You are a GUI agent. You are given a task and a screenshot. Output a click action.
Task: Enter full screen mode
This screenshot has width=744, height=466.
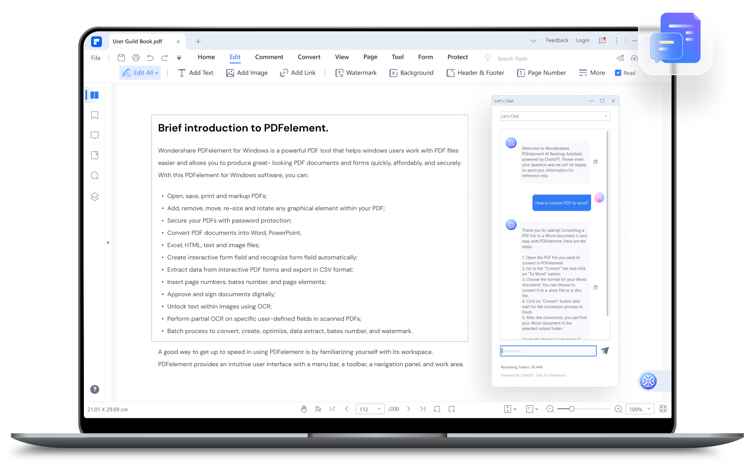[663, 409]
